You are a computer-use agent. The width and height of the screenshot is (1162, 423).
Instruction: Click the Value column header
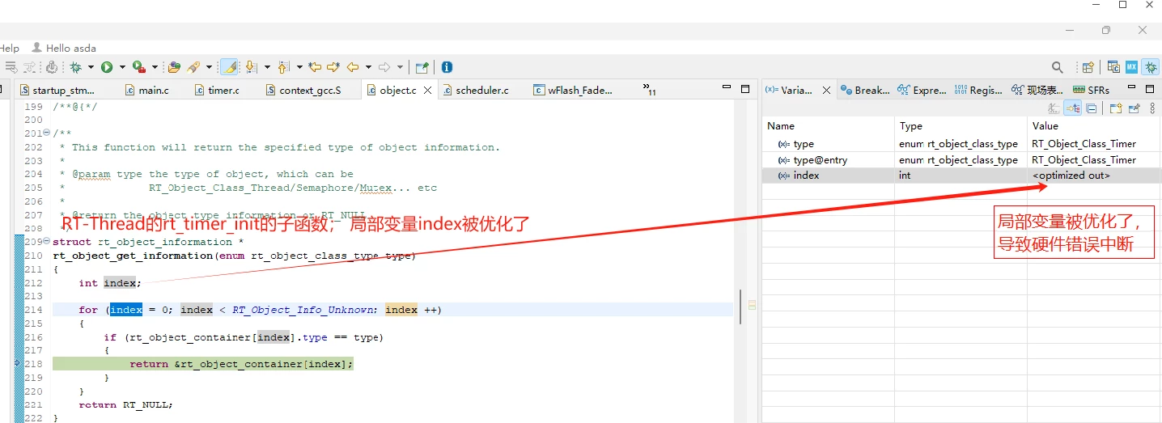click(1094, 126)
